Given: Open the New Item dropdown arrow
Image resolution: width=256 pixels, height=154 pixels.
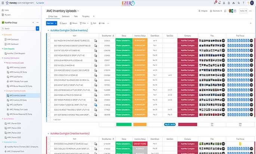Looking at the screenshot, I should click(56, 23).
